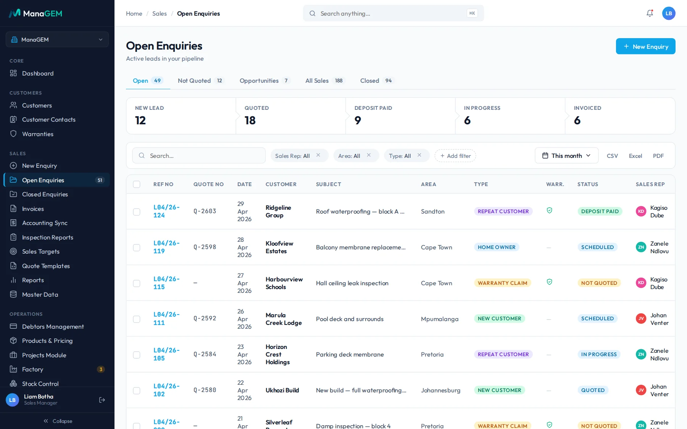Click warranty shield icon for Ridgeline Group row

pyautogui.click(x=550, y=210)
